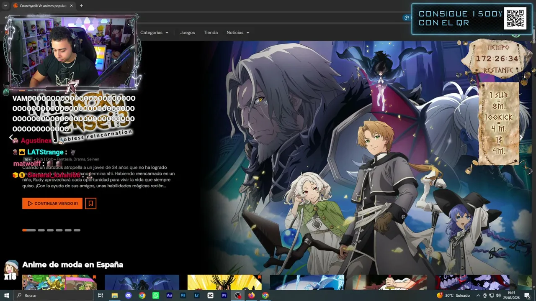Launch Premiere Pro from the taskbar
The height and width of the screenshot is (301, 536).
click(224, 296)
